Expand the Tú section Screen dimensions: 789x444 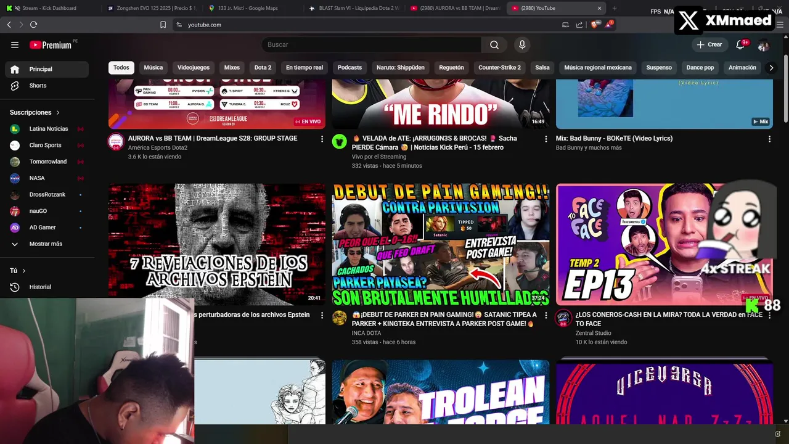coord(18,271)
